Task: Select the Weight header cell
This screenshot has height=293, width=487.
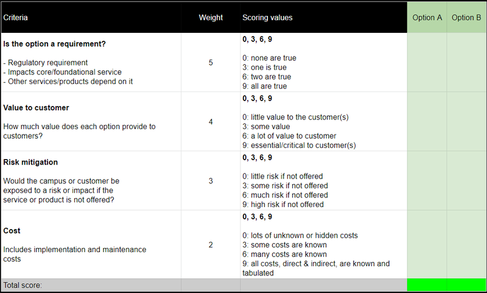Action: (211, 18)
